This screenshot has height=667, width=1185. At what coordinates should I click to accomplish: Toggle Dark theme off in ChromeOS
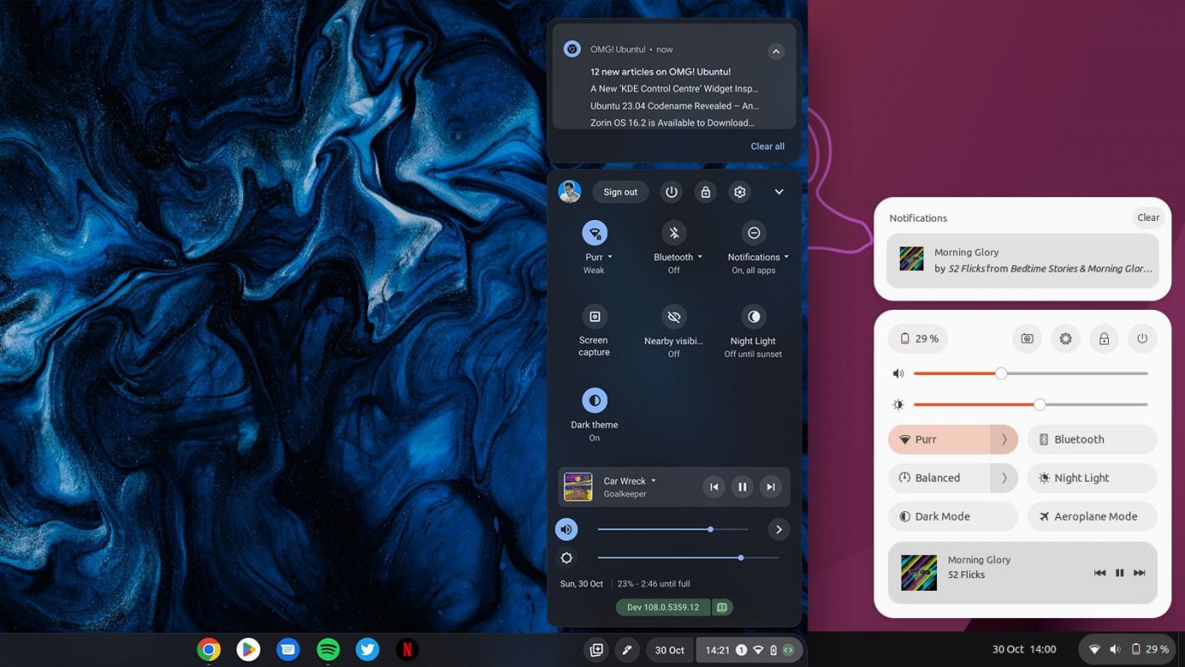pyautogui.click(x=594, y=400)
